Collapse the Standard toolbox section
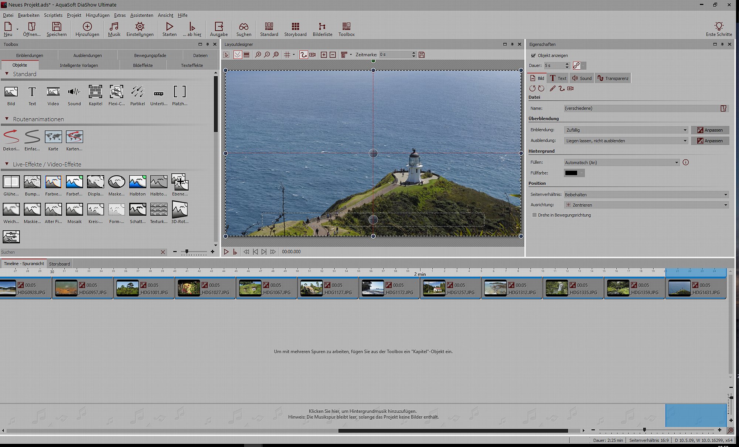Viewport: 739px width, 447px height. 7,74
